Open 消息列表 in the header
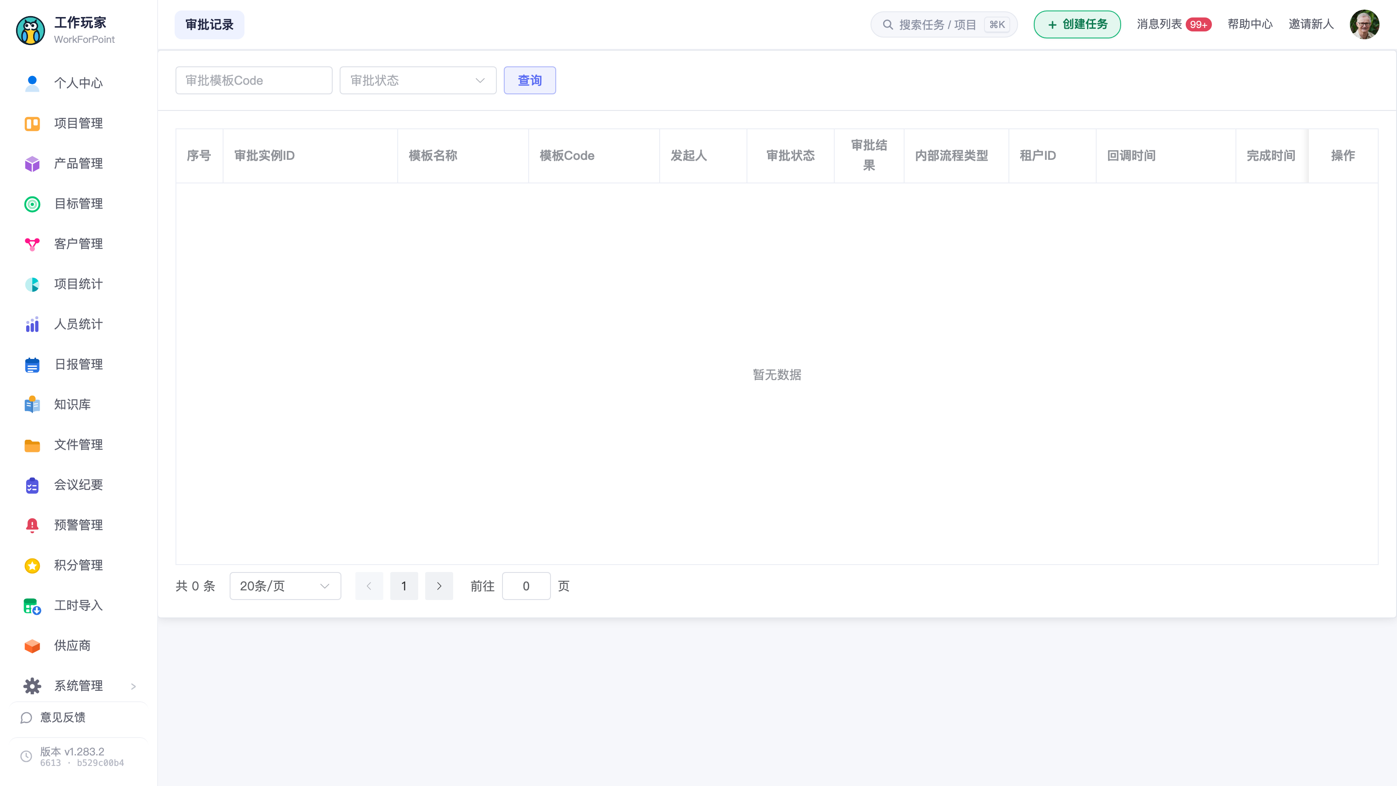This screenshot has height=786, width=1397. click(1159, 24)
